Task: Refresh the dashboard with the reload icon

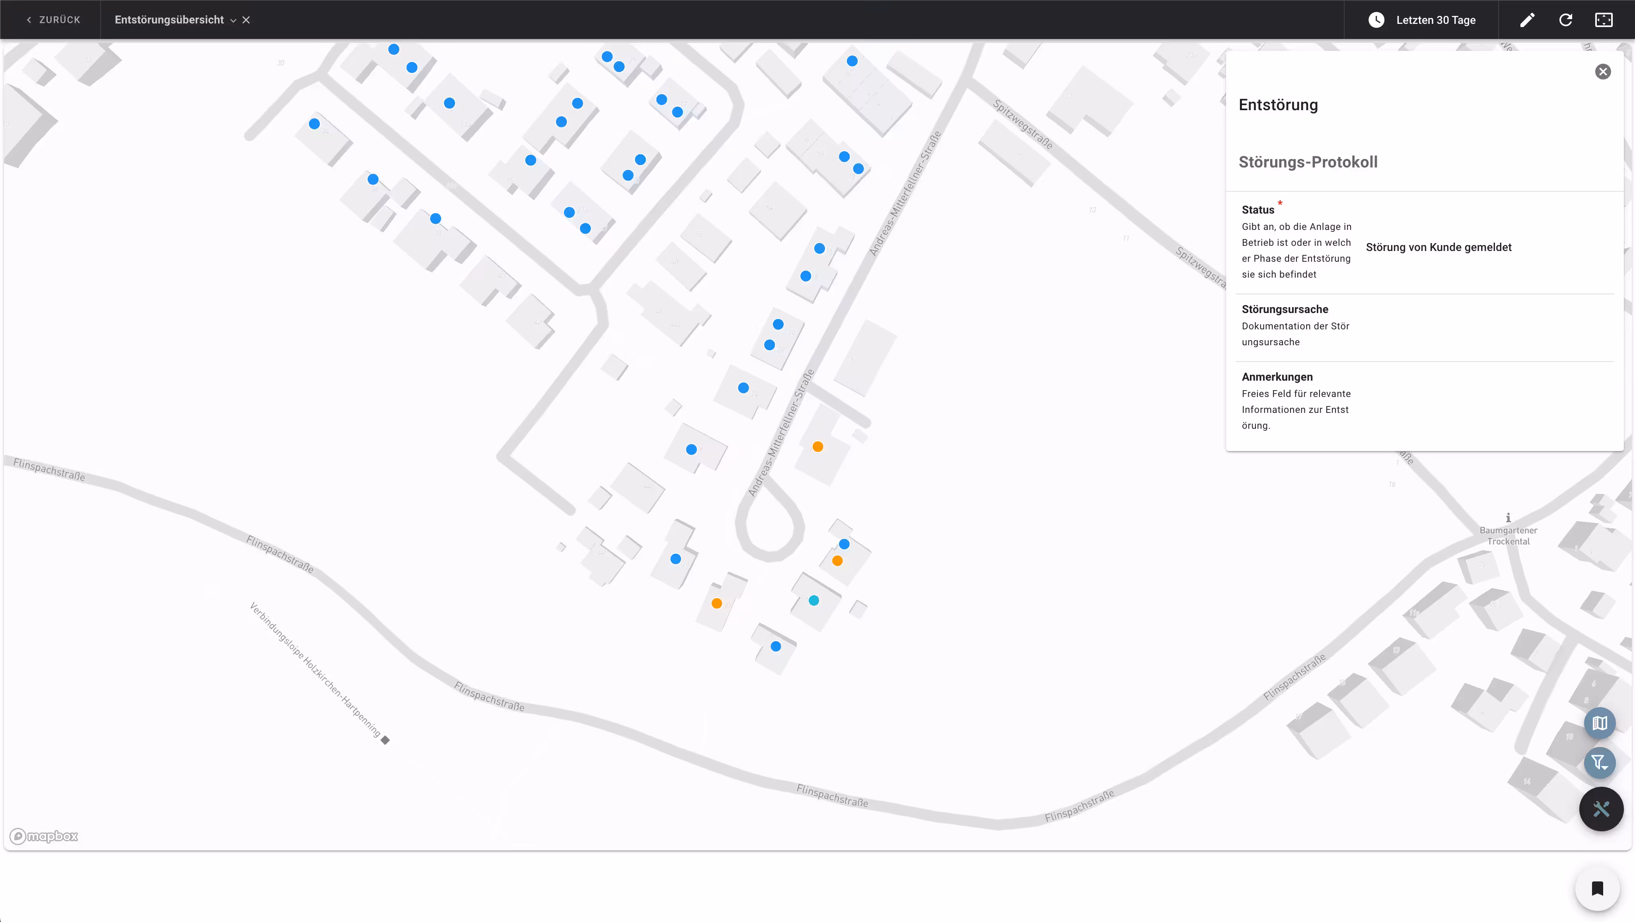Action: tap(1566, 19)
